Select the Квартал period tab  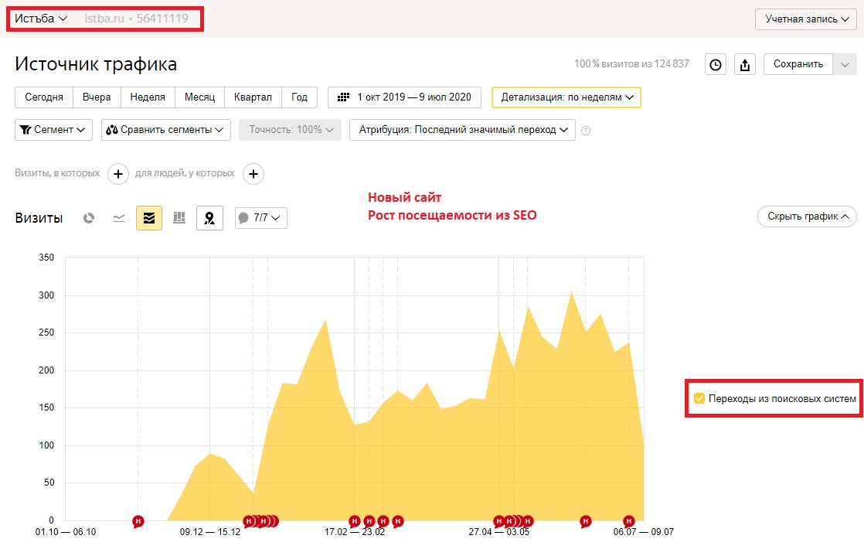[253, 97]
